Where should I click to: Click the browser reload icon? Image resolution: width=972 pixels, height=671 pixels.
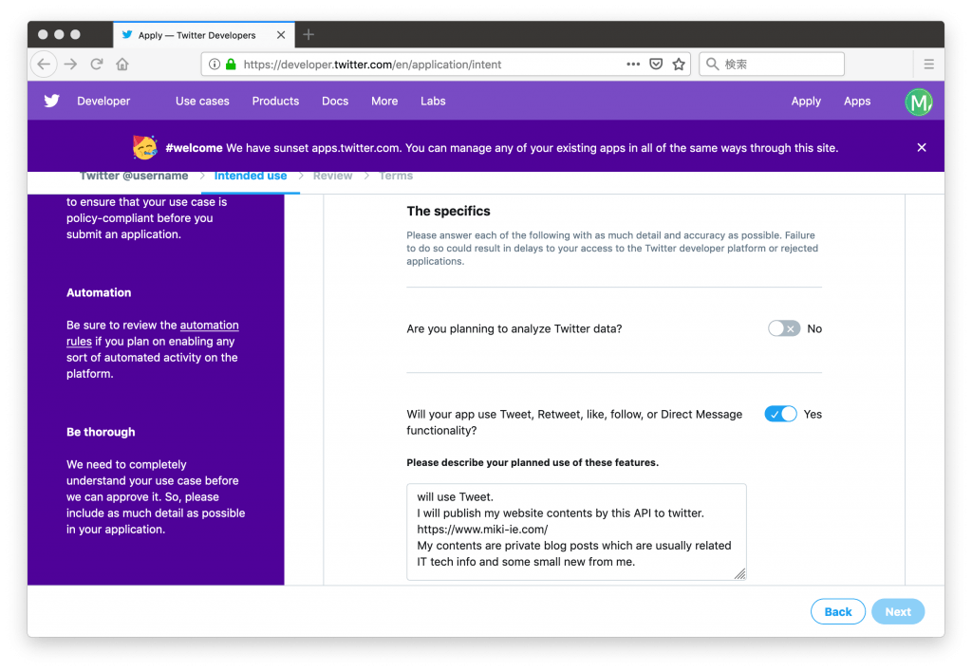(96, 65)
